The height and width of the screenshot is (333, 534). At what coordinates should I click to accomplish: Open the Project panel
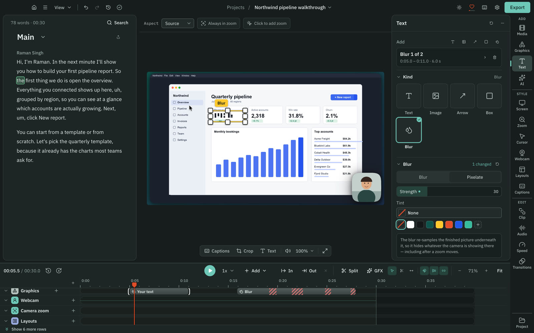coord(522,323)
